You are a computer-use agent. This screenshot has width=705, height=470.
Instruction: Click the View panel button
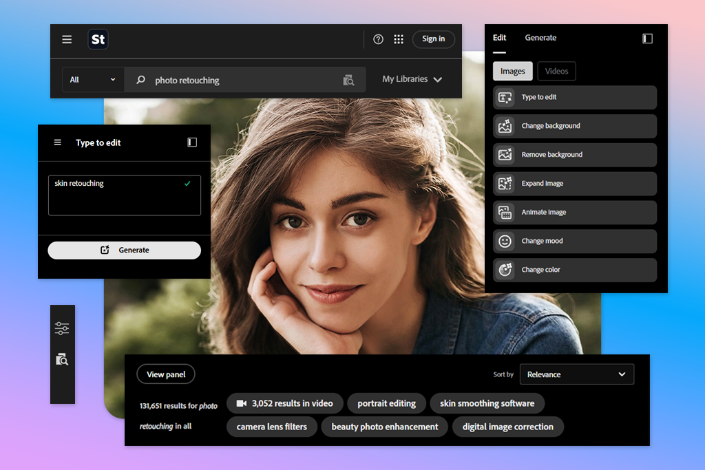[x=166, y=374]
